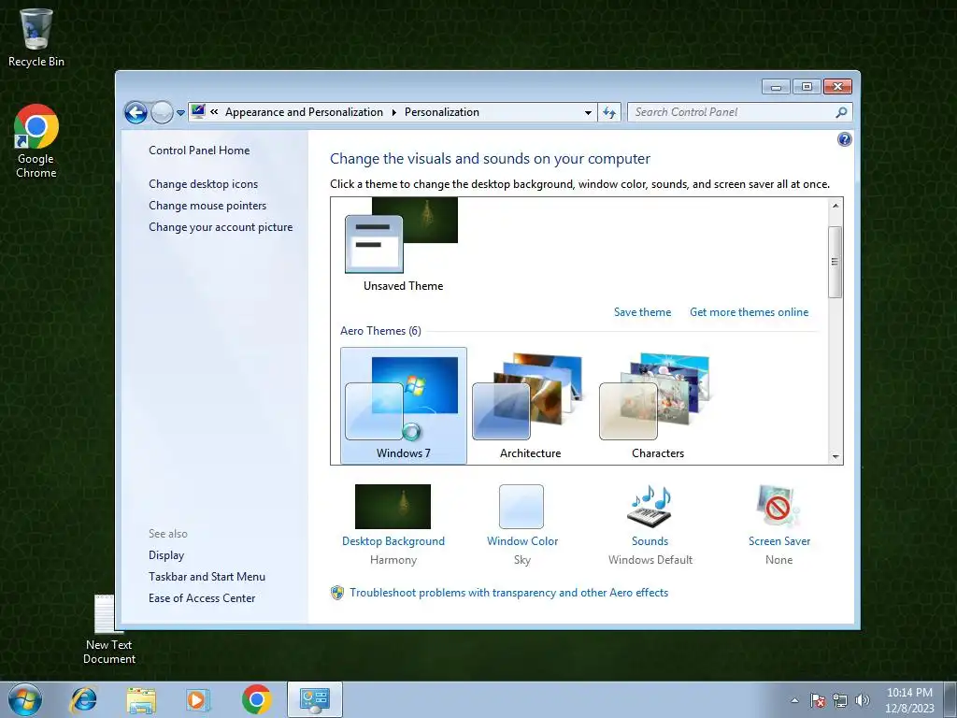Click the Control Panel taskbar button
This screenshot has width=957, height=718.
(315, 699)
